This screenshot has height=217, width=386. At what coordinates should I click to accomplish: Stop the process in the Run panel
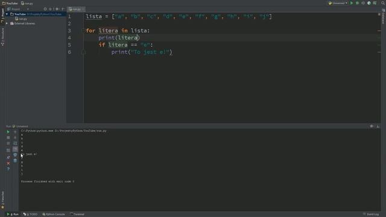click(x=8, y=138)
